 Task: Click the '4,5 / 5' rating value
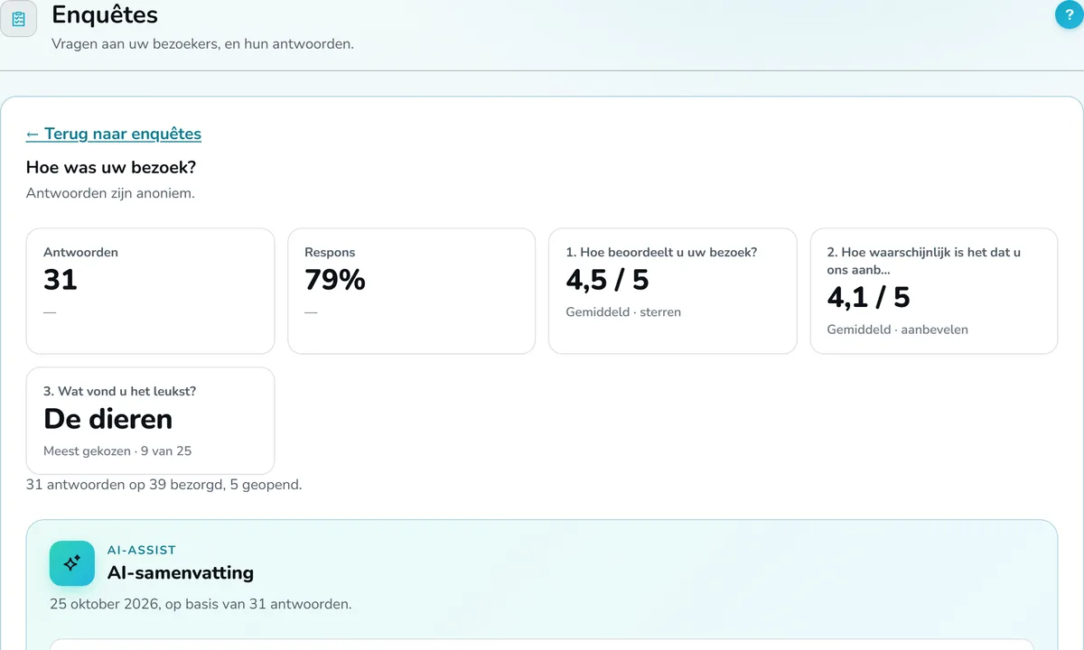608,280
